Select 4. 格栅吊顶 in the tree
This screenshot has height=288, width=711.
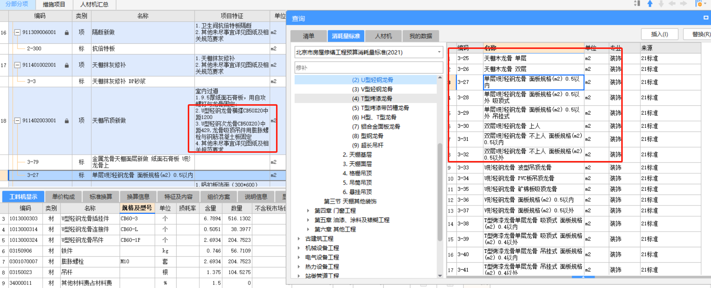click(x=357, y=173)
